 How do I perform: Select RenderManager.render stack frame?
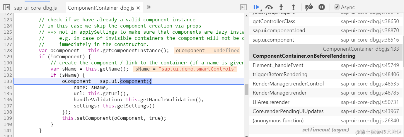point(326,93)
